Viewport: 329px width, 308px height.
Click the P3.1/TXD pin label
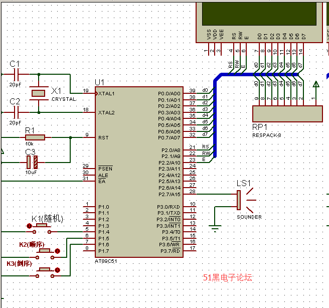[169, 213]
